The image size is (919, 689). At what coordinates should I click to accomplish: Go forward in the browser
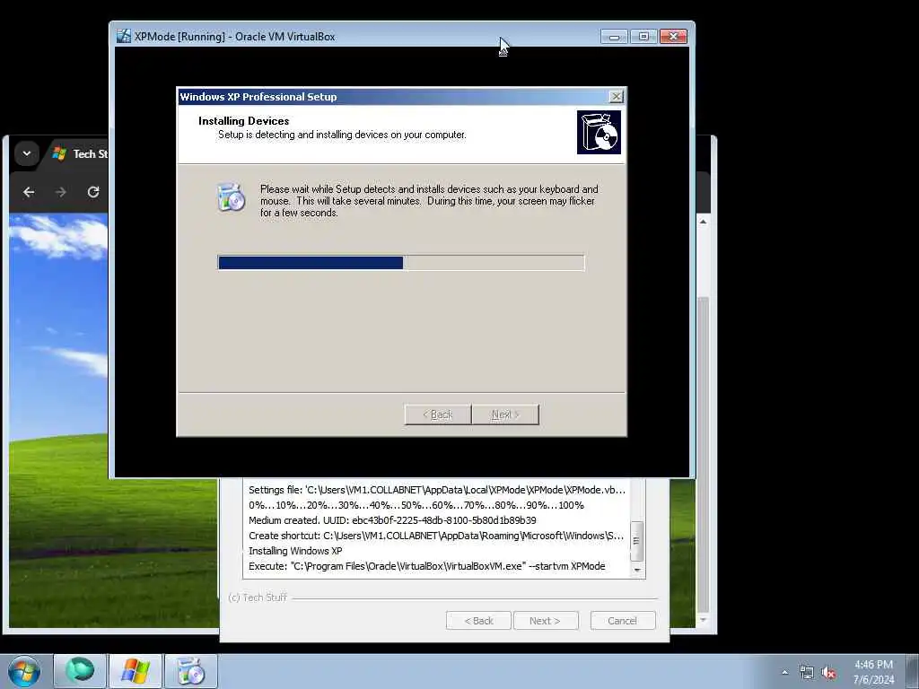(x=61, y=192)
